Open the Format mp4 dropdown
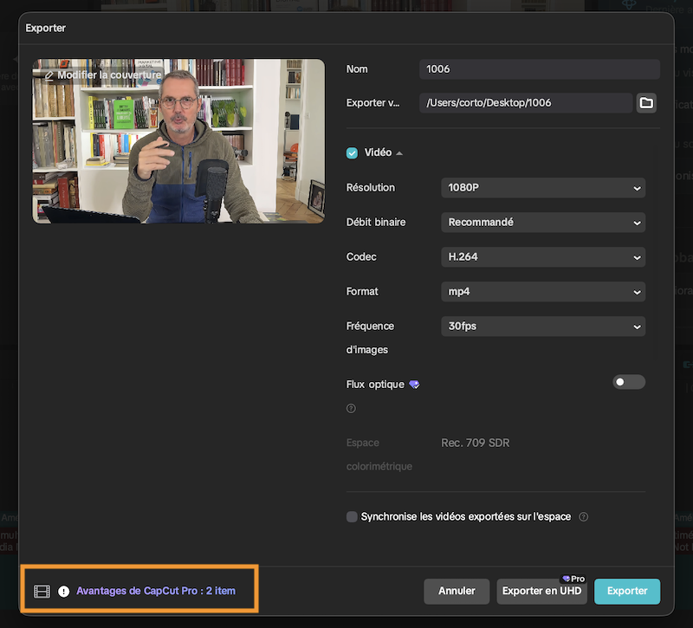This screenshot has height=628, width=693. (543, 292)
